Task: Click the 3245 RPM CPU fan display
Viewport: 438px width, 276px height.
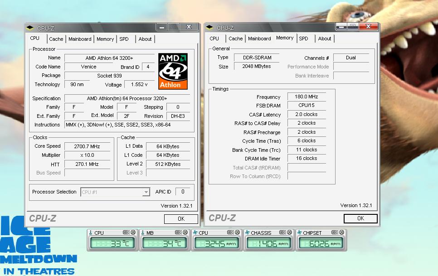Action: click(216, 244)
